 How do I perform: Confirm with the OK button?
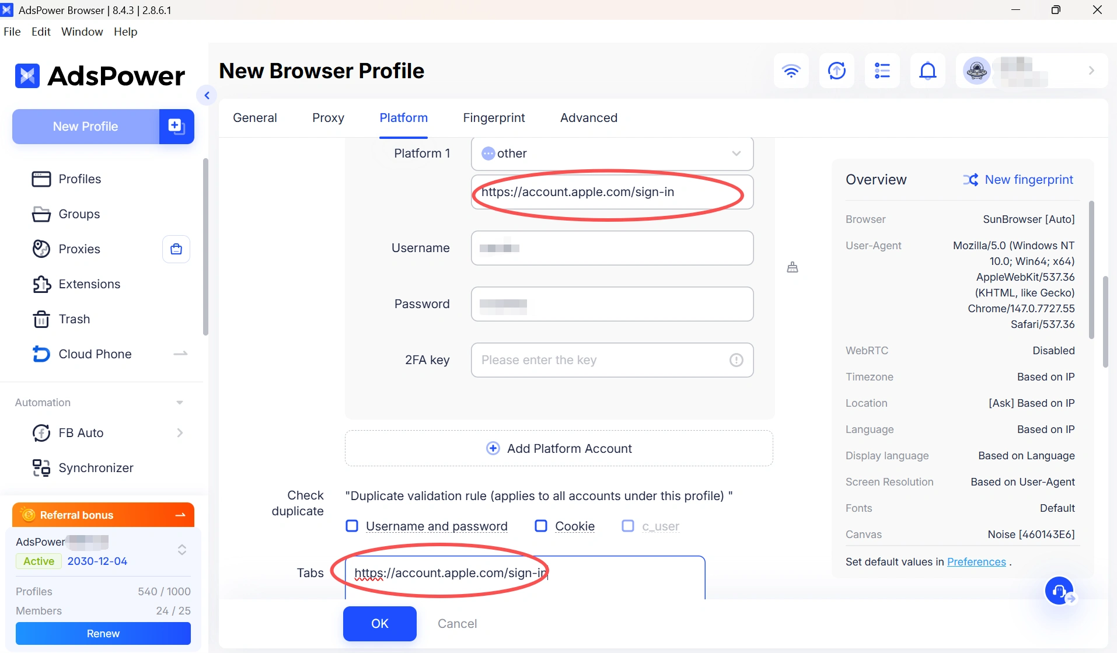pyautogui.click(x=380, y=623)
